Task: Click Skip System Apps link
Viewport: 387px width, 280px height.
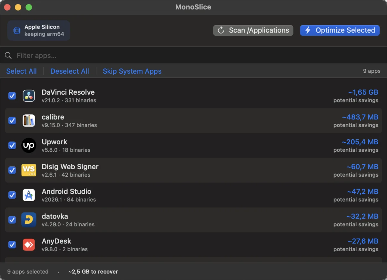Action: click(x=132, y=71)
